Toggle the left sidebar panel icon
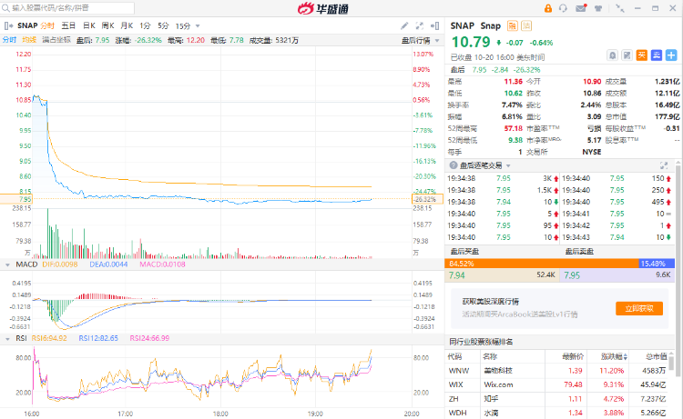Viewport: 683px width, 419px height. click(8, 26)
